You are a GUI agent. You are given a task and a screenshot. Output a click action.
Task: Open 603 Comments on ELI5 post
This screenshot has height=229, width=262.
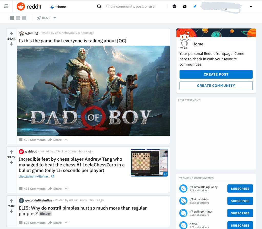(32, 223)
